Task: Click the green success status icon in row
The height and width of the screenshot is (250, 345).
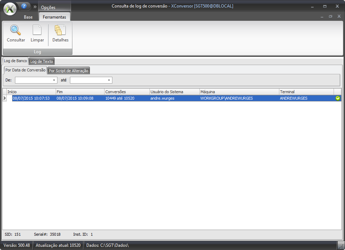Action: pyautogui.click(x=338, y=98)
